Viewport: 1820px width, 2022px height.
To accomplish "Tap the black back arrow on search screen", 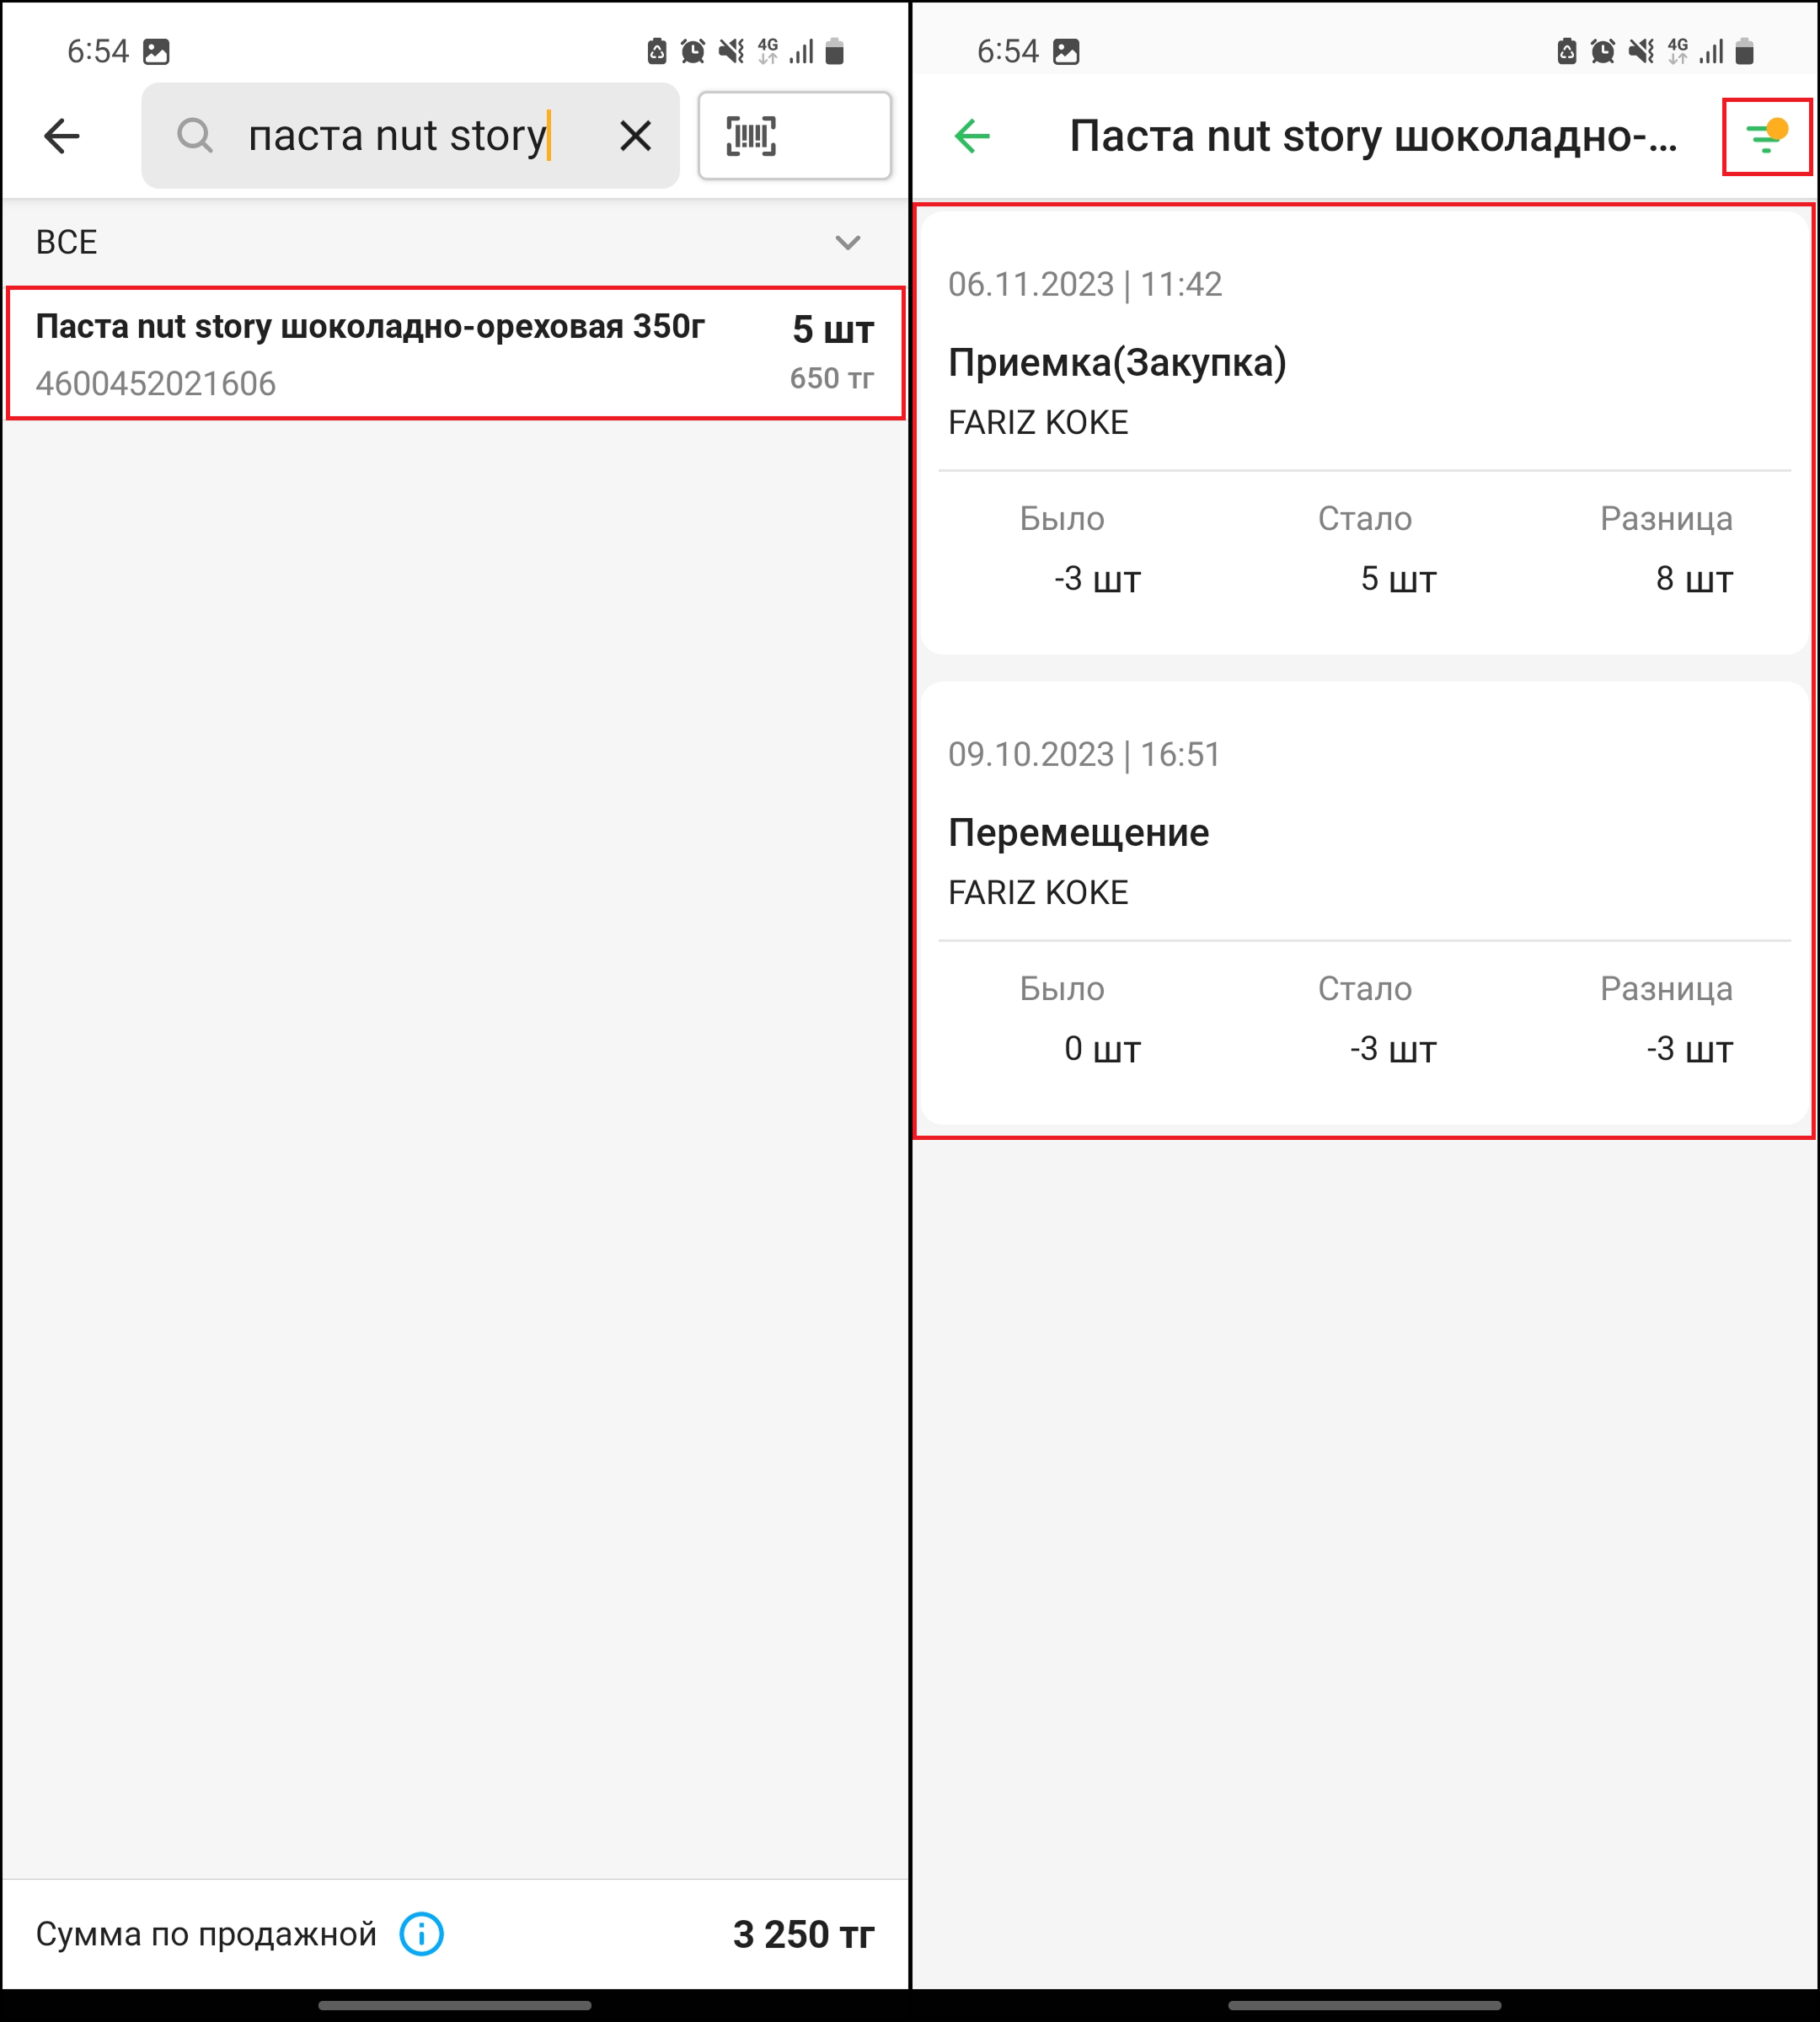I will point(62,136).
